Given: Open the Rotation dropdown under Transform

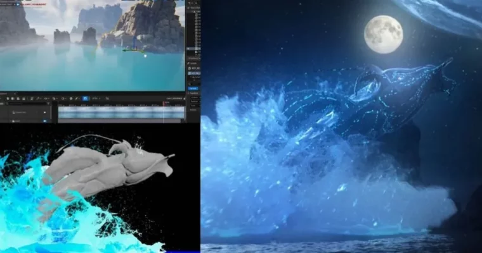Looking at the screenshot, I should tap(195, 101).
